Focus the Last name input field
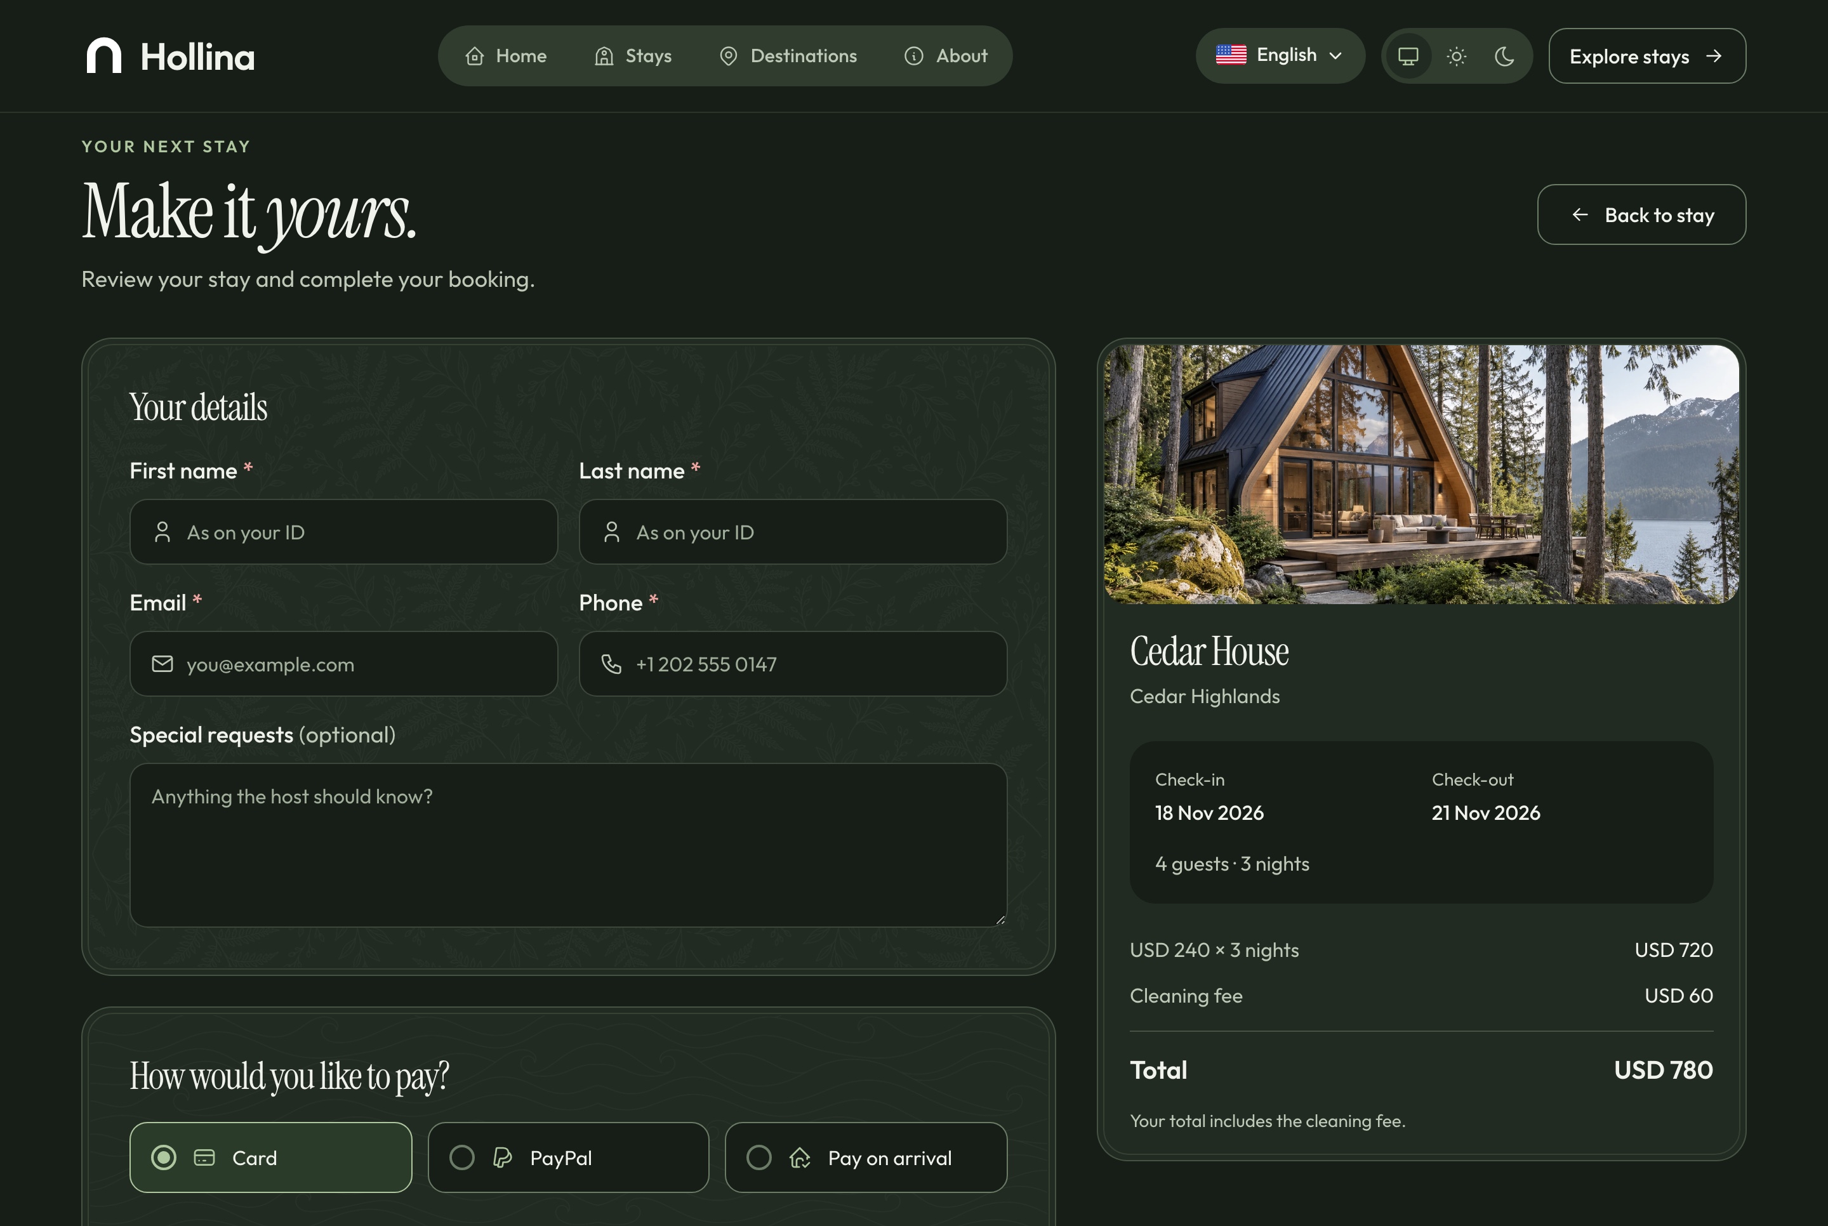Screen dimensions: 1828x1226 [793, 532]
